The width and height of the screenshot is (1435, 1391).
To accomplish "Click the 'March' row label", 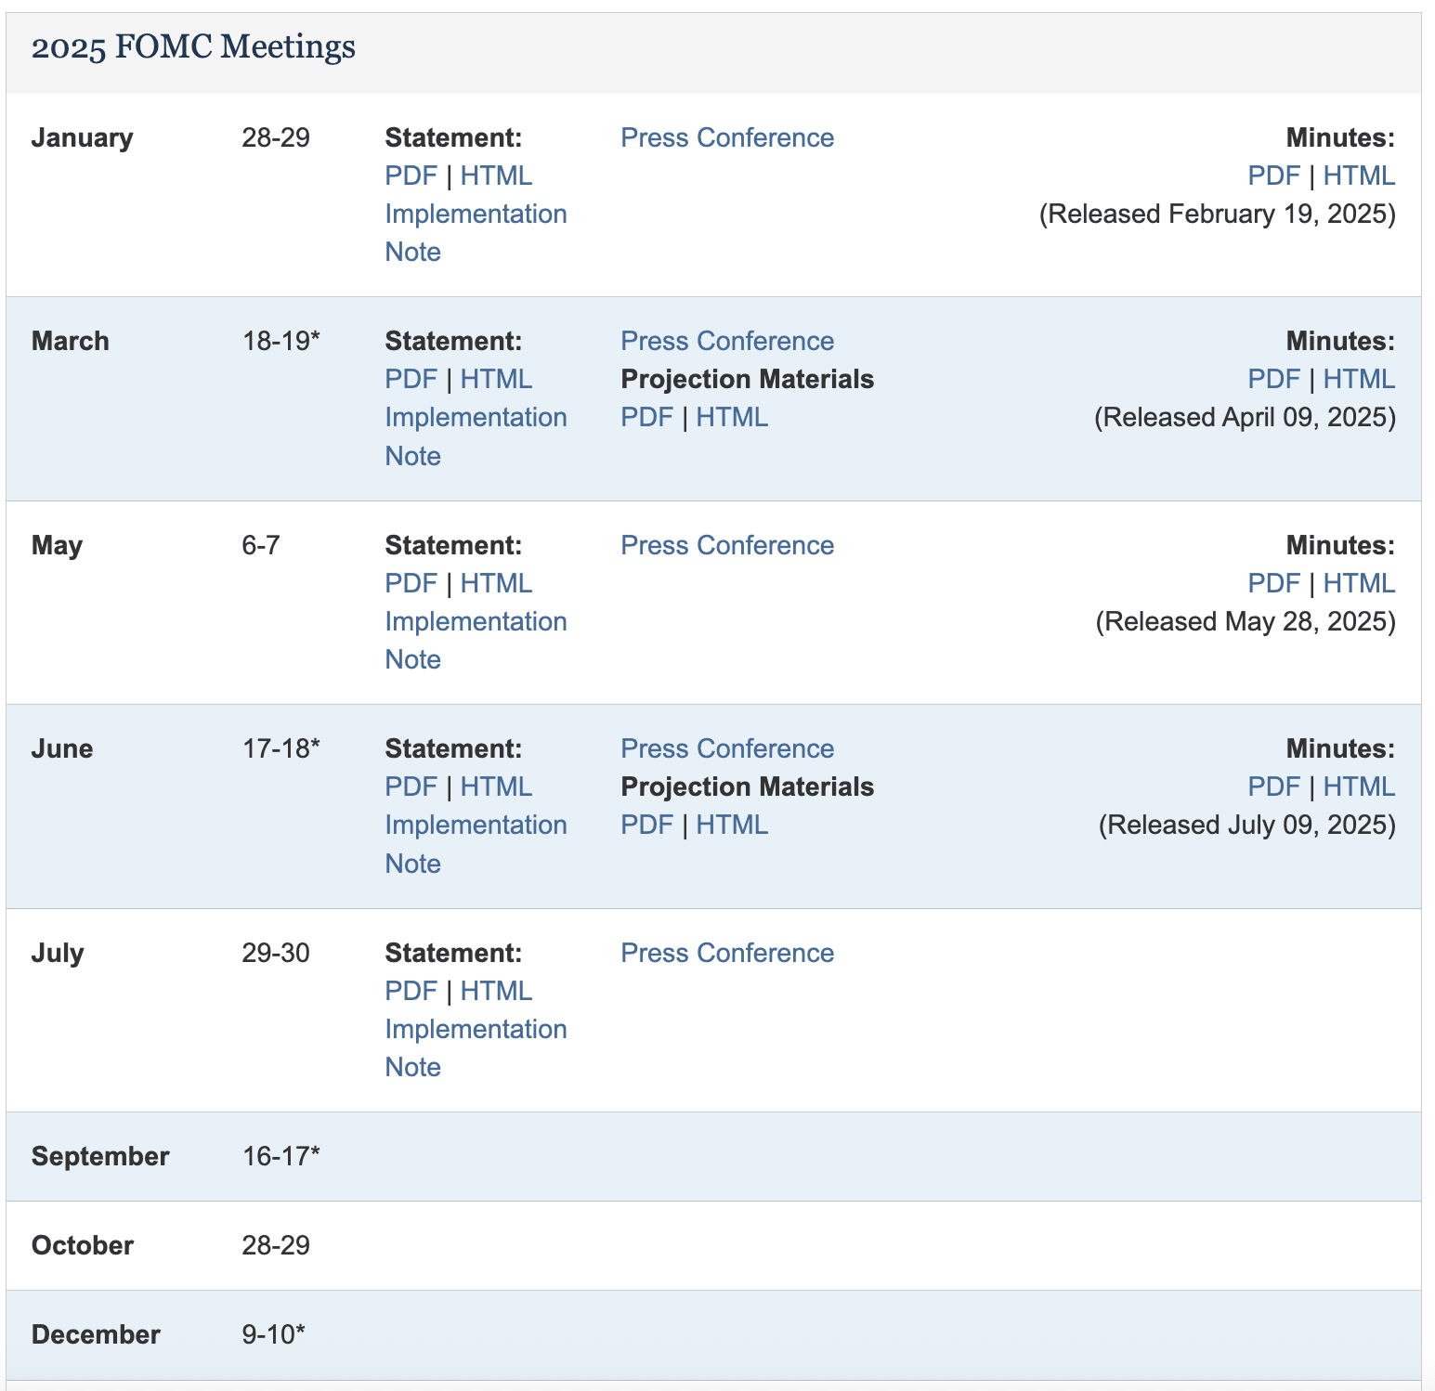I will coord(70,341).
